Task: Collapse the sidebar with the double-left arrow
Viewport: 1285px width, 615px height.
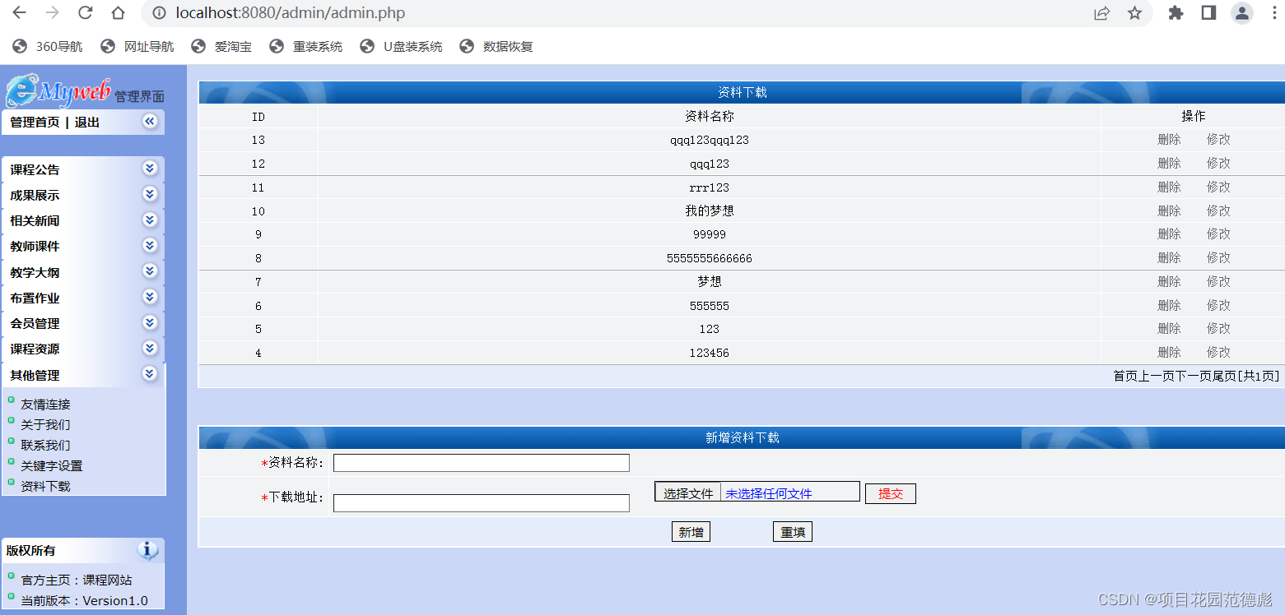Action: pyautogui.click(x=149, y=122)
